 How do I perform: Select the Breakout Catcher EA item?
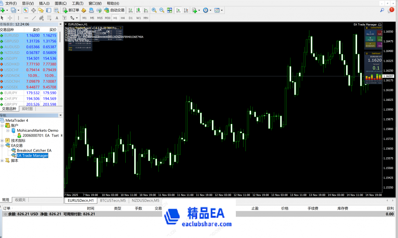pyautogui.click(x=34, y=151)
